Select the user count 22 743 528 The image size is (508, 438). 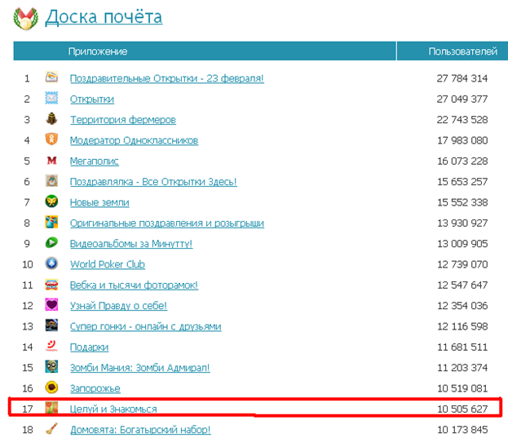coord(462,120)
